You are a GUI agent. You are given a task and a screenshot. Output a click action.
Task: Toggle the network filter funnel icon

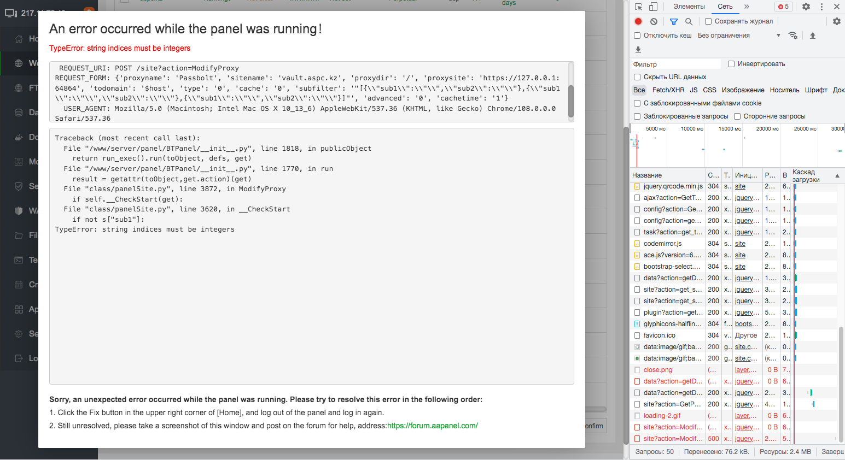674,21
